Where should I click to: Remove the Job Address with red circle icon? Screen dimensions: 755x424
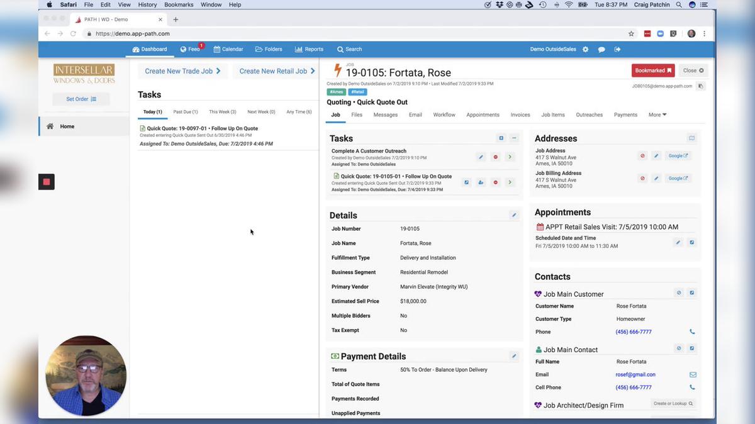pos(642,155)
